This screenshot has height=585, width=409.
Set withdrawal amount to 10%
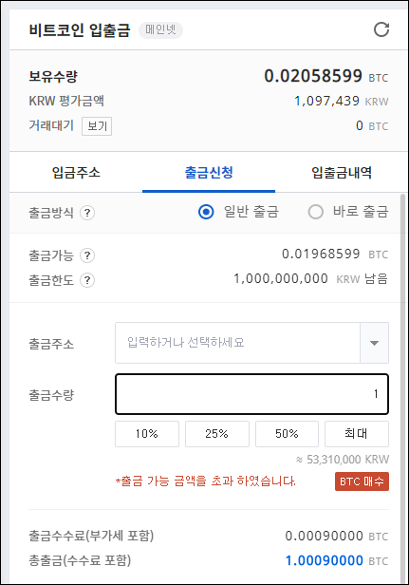tap(147, 434)
